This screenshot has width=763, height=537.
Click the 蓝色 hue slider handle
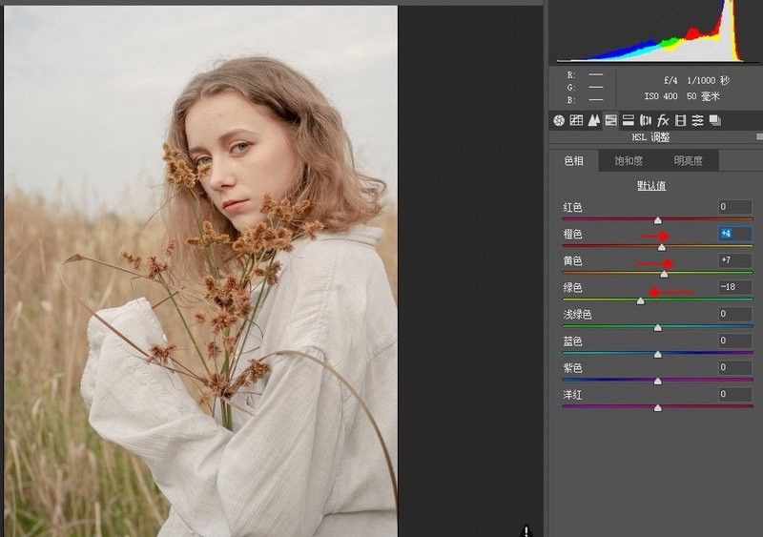(657, 355)
